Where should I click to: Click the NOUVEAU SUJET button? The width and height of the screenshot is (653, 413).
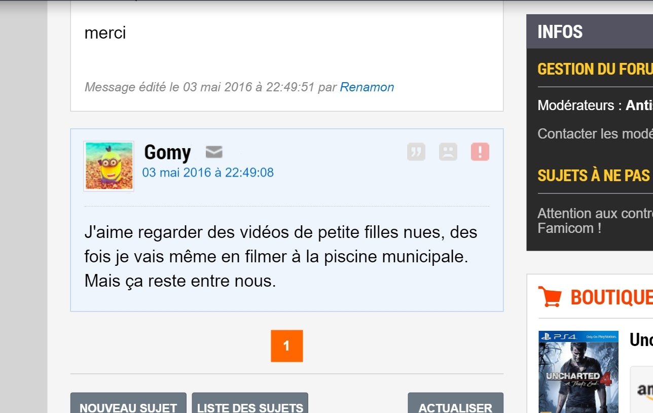[128, 404]
